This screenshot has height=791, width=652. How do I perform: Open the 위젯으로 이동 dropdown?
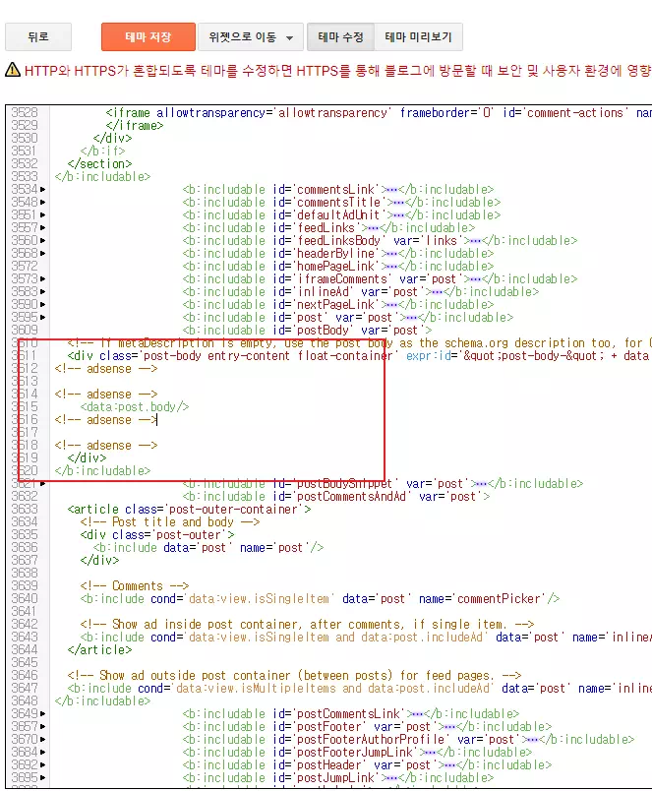click(x=251, y=36)
